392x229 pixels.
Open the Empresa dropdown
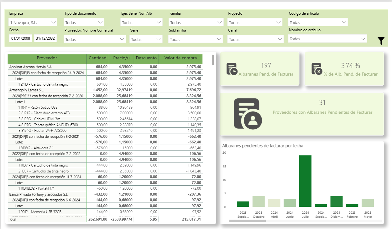pyautogui.click(x=33, y=22)
